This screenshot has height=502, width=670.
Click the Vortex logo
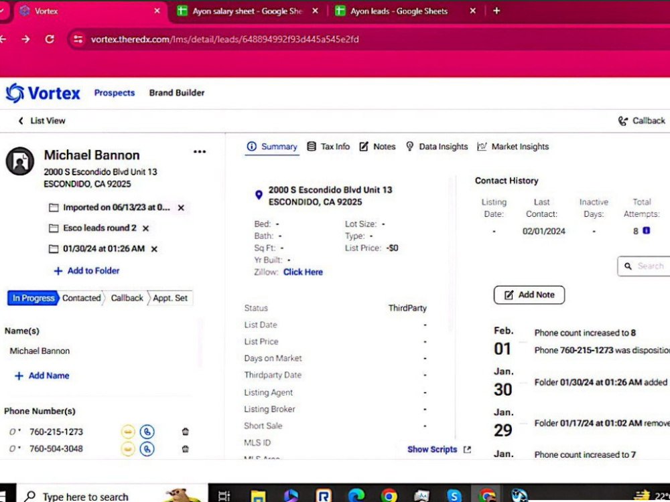pos(43,92)
